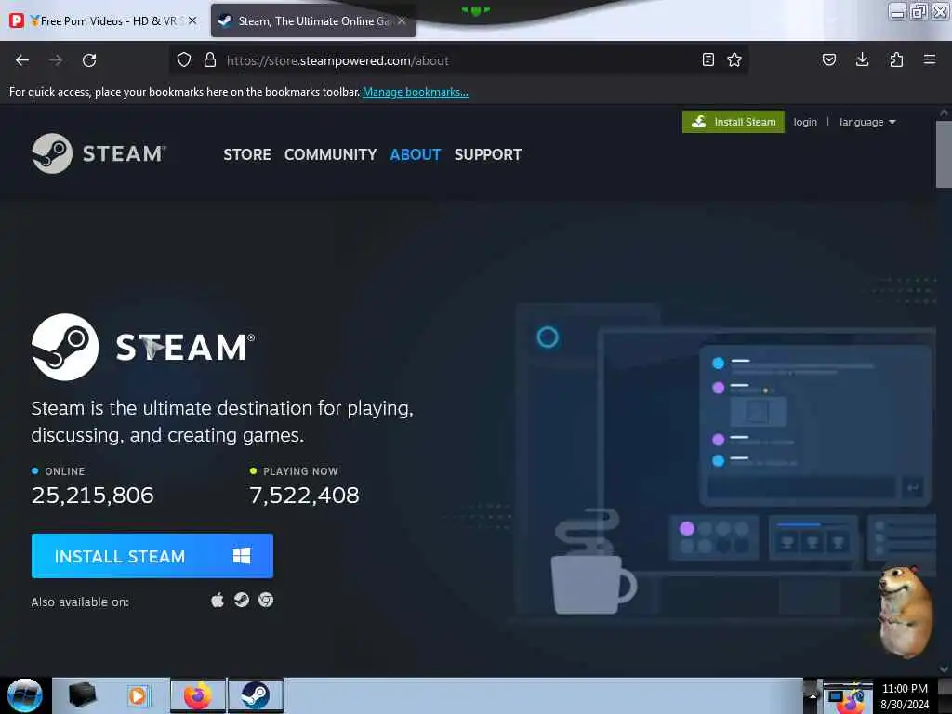
Task: Click the 'Also available on:' label
Action: click(80, 602)
